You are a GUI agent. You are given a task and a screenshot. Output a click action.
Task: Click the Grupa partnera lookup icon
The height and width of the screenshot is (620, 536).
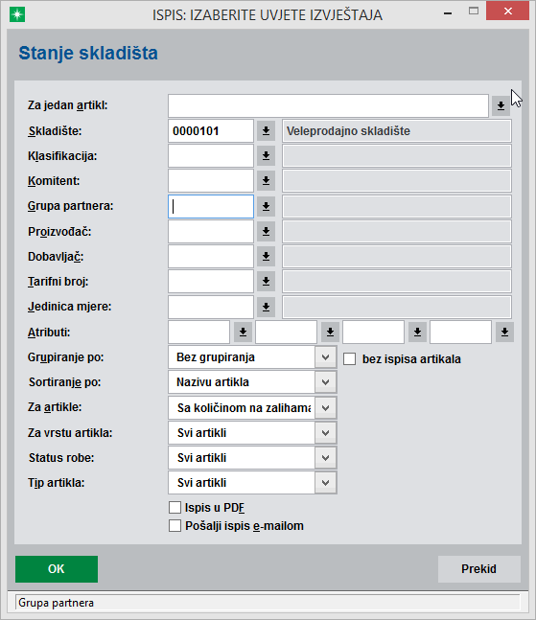tap(266, 206)
